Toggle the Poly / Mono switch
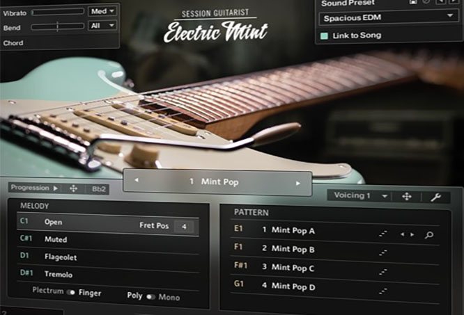Image resolution: width=464 pixels, height=315 pixels. [x=150, y=297]
